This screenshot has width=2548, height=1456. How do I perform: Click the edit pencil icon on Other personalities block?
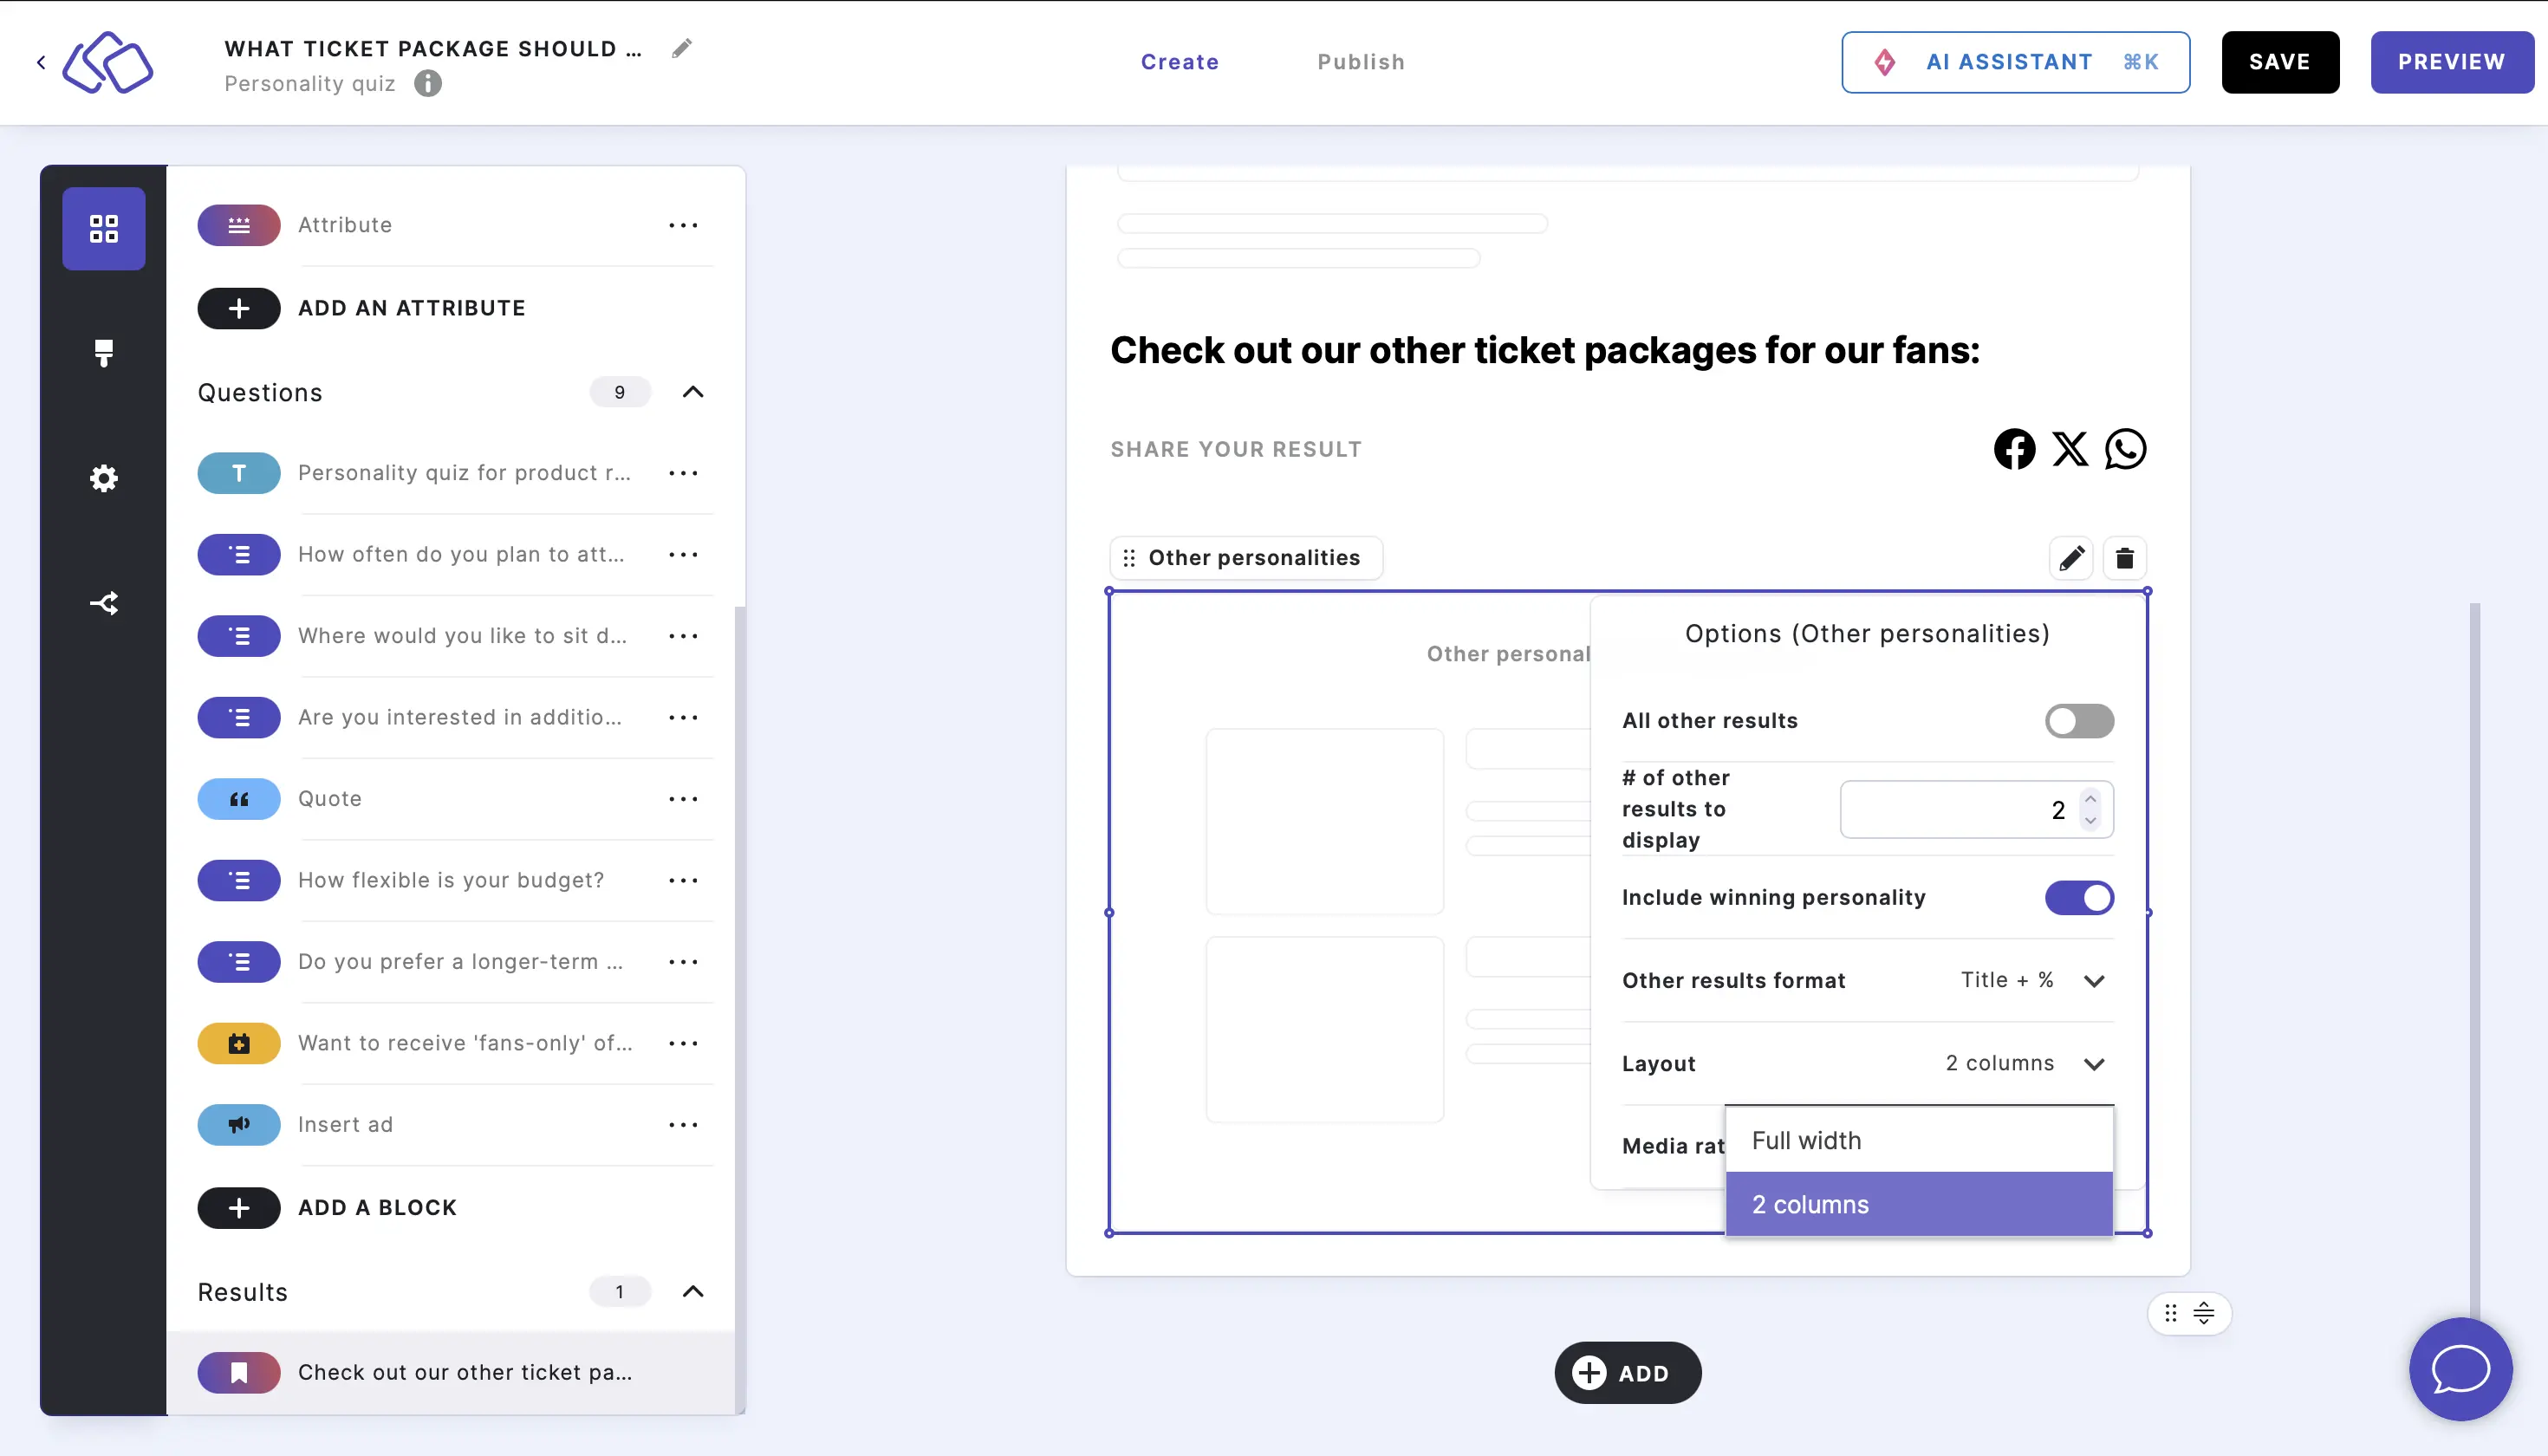tap(2070, 556)
